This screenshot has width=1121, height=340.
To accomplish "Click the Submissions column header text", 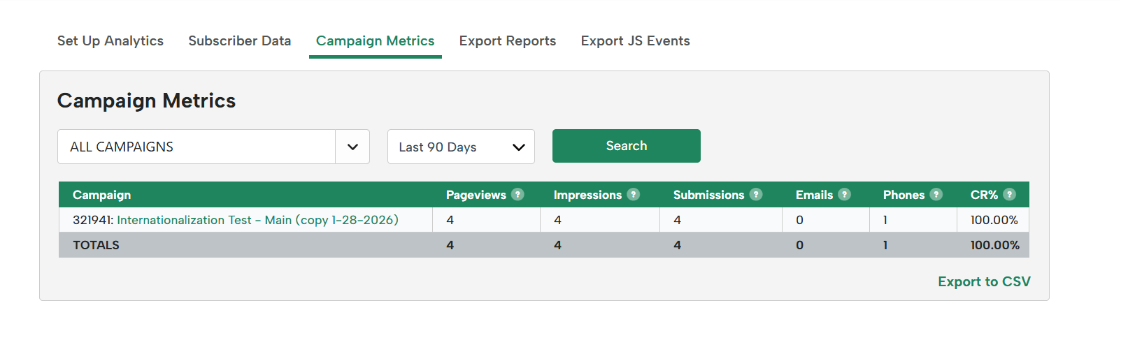I will (x=708, y=195).
